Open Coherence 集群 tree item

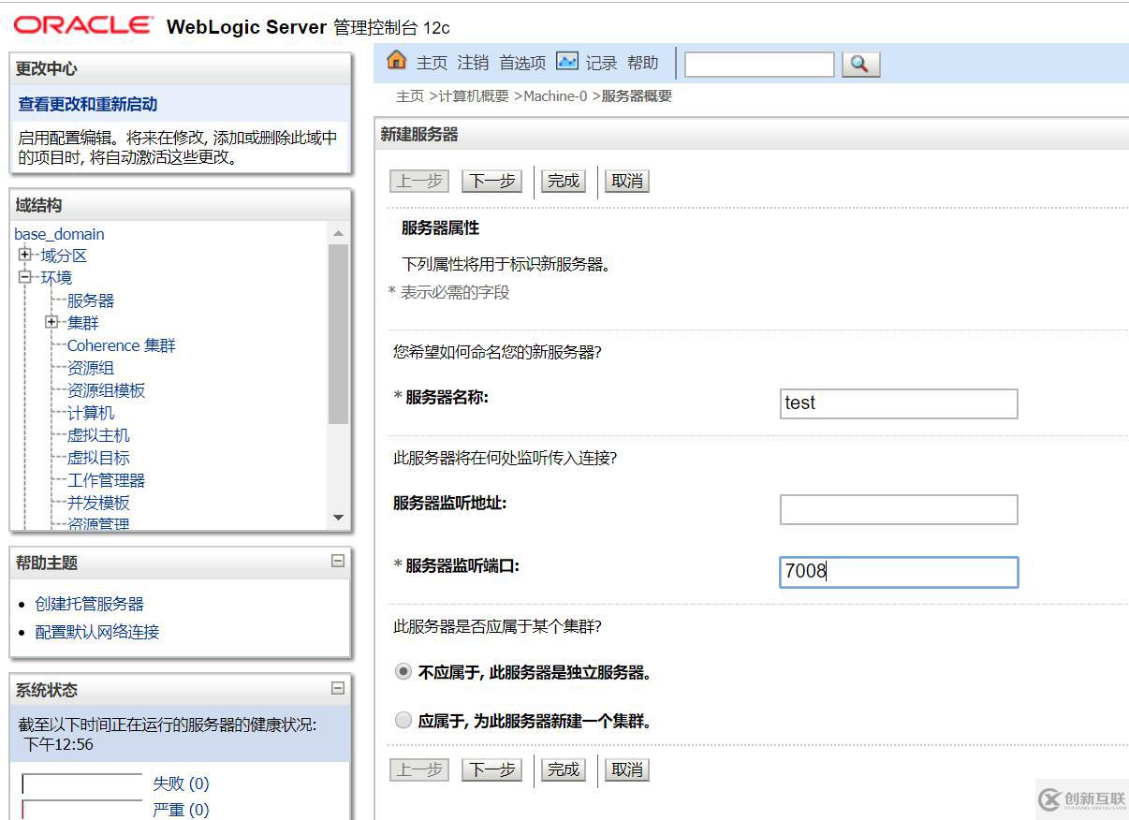[x=122, y=345]
